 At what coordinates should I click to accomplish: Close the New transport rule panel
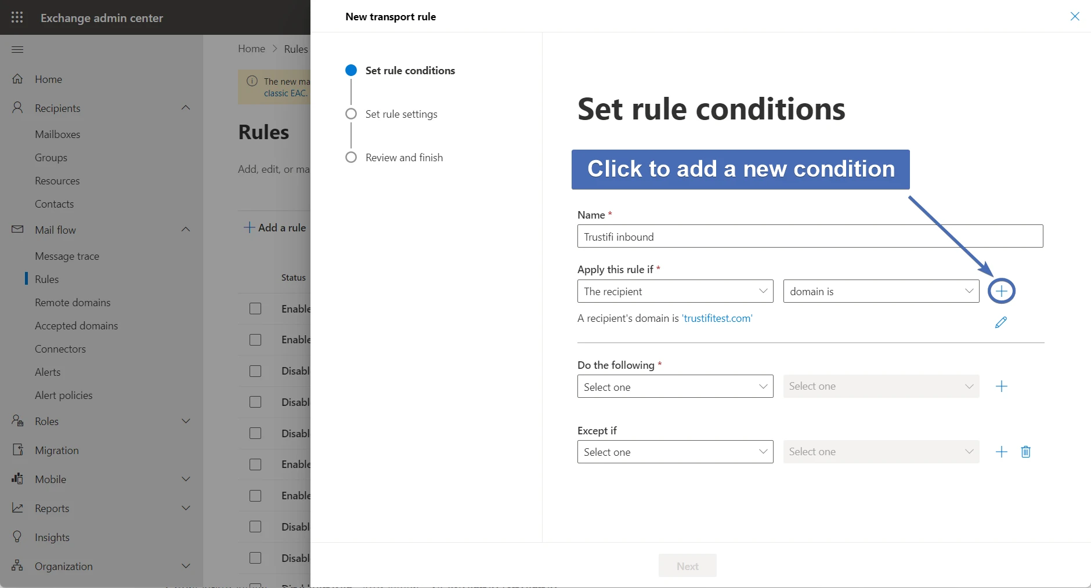(x=1075, y=16)
